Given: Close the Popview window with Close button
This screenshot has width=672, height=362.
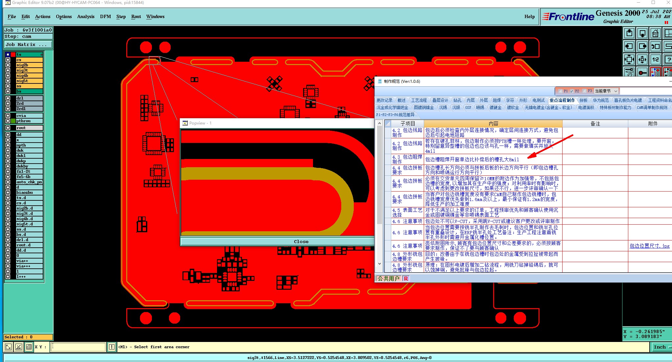Looking at the screenshot, I should 301,241.
